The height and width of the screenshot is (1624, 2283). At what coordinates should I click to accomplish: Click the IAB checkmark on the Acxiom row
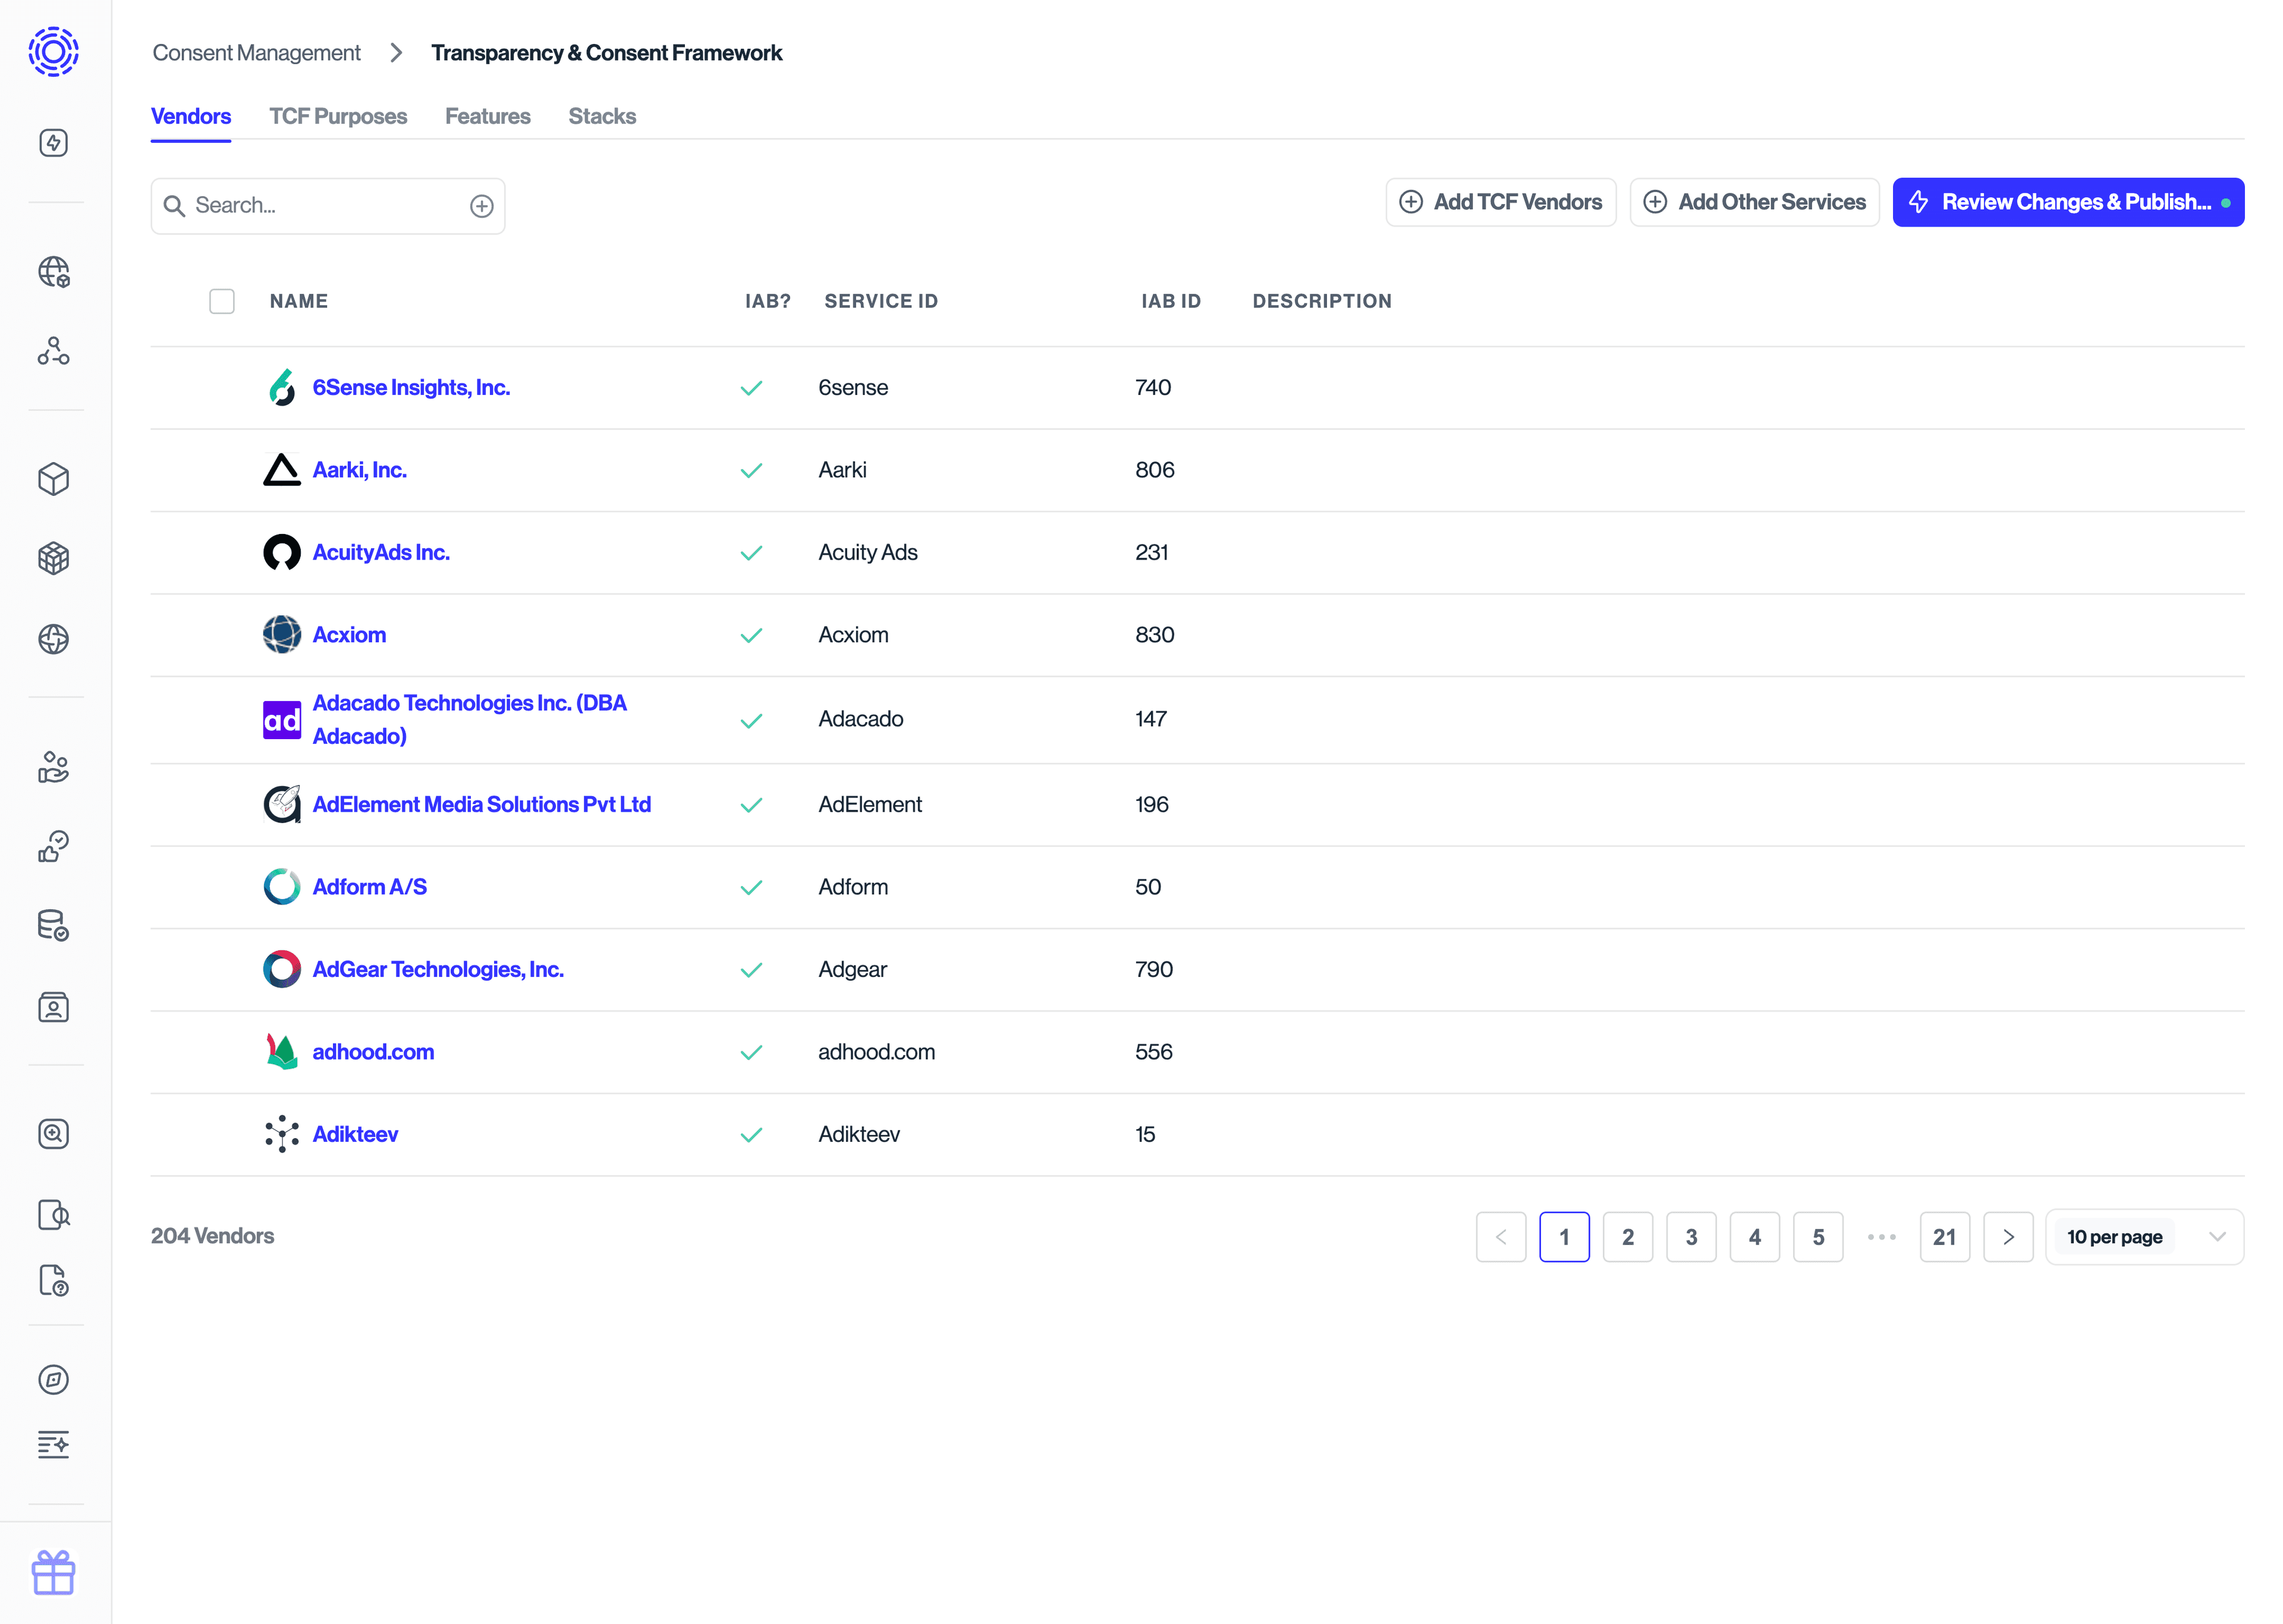tap(751, 635)
